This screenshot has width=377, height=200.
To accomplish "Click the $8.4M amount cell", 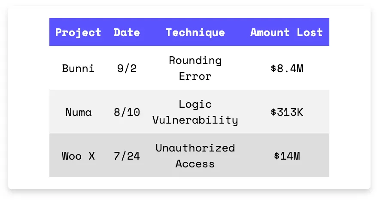I will 286,68.
